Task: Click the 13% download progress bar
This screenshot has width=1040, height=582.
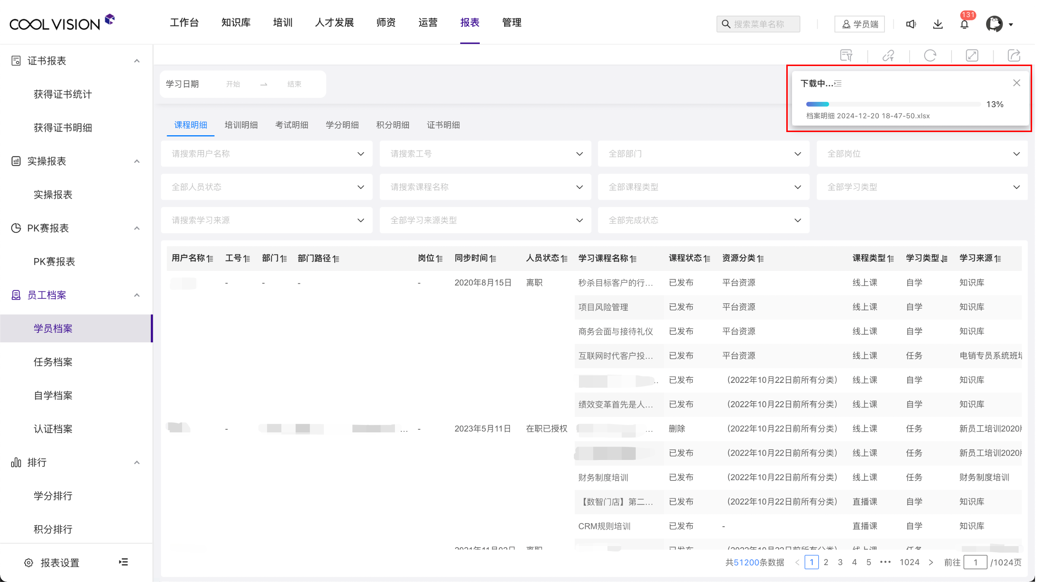Action: click(x=893, y=104)
